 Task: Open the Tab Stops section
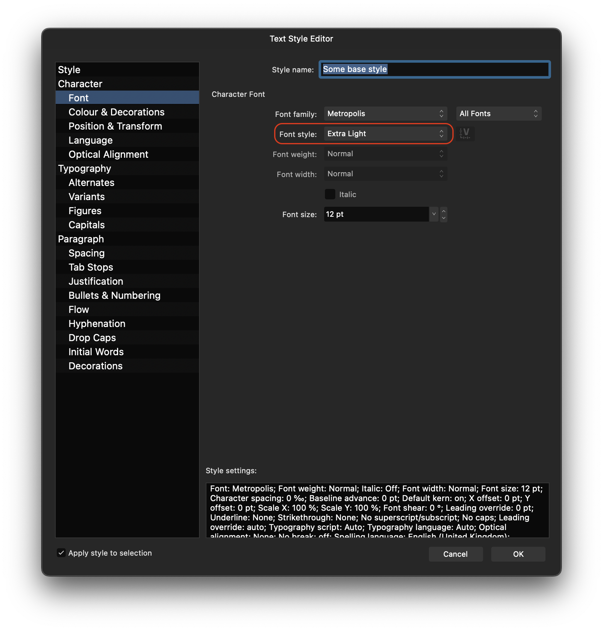coord(91,267)
